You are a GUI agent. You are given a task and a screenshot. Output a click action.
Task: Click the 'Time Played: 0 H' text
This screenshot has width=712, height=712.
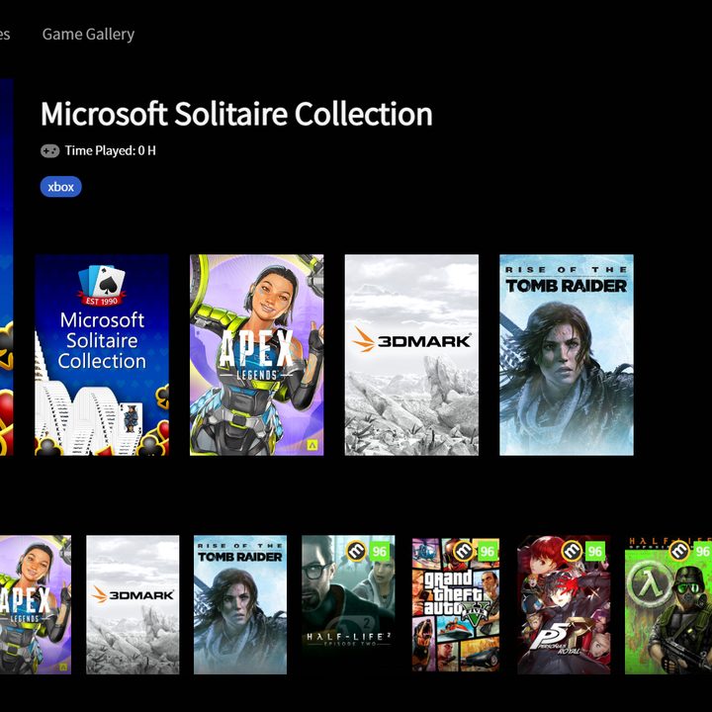click(111, 150)
